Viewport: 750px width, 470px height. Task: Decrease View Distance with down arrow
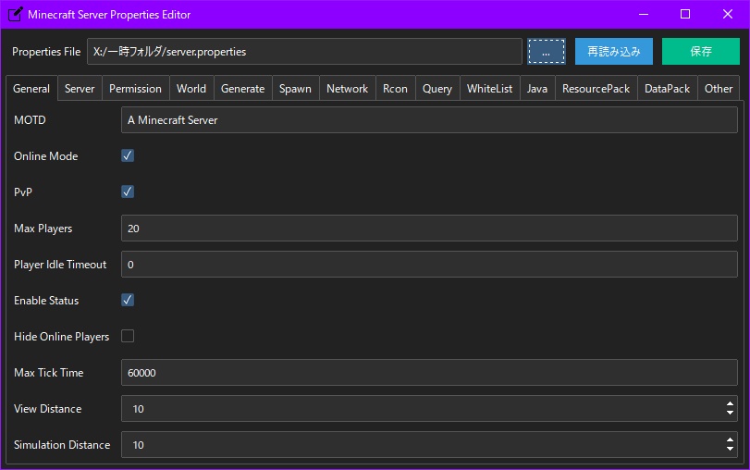(x=730, y=413)
